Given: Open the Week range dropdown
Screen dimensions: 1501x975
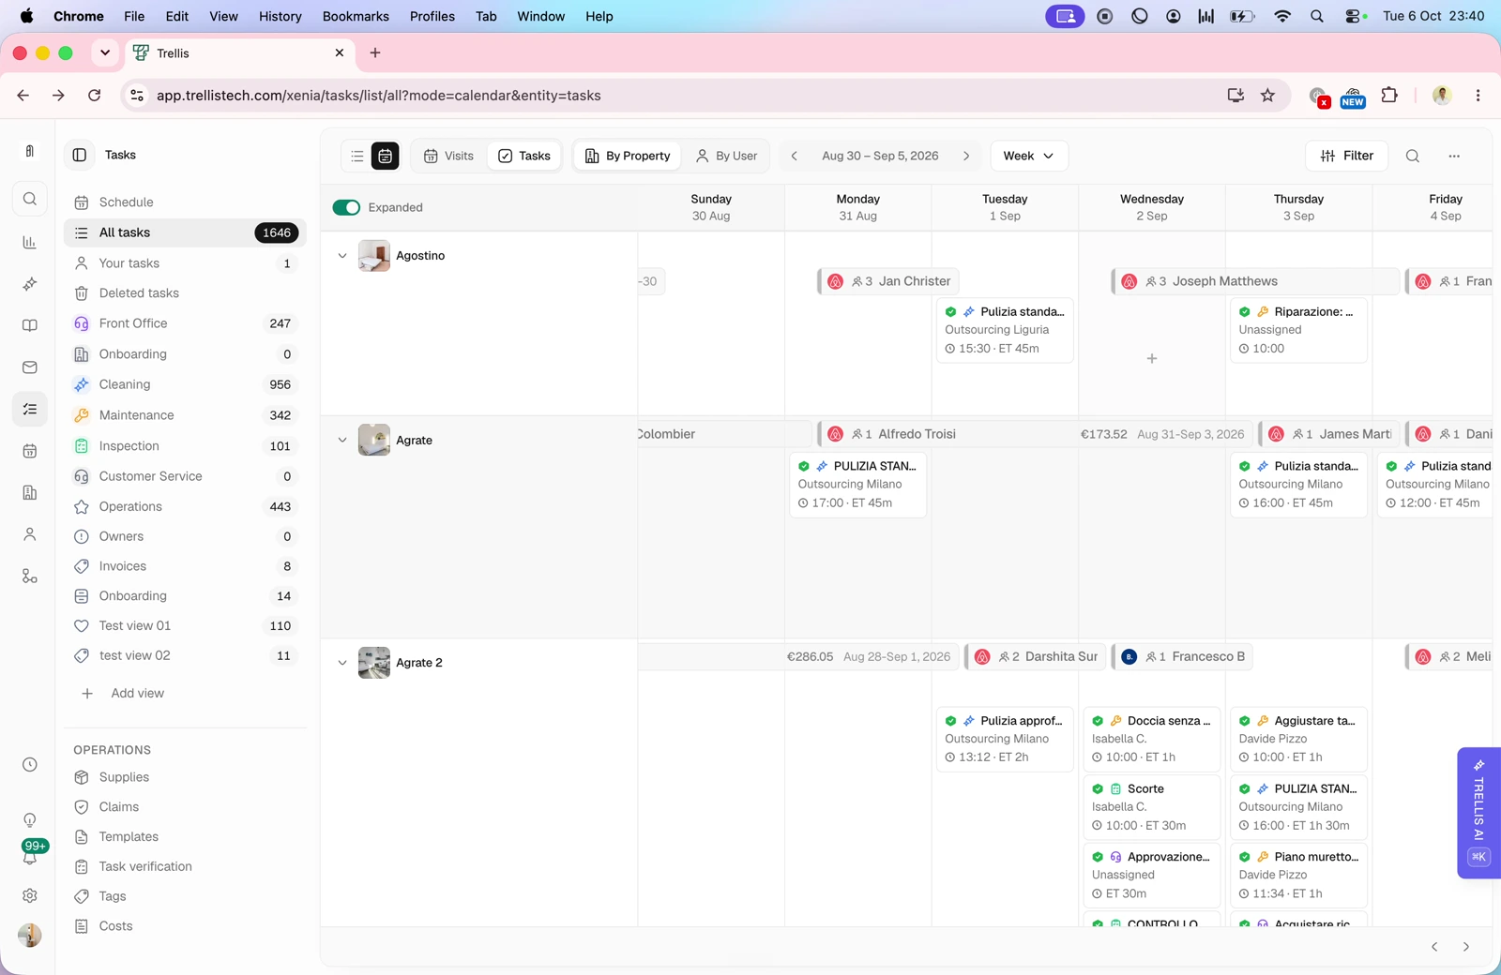Looking at the screenshot, I should [x=1028, y=156].
